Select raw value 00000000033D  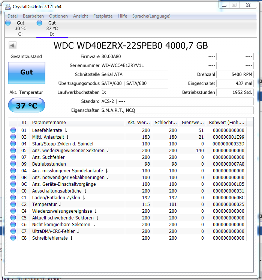point(229,144)
